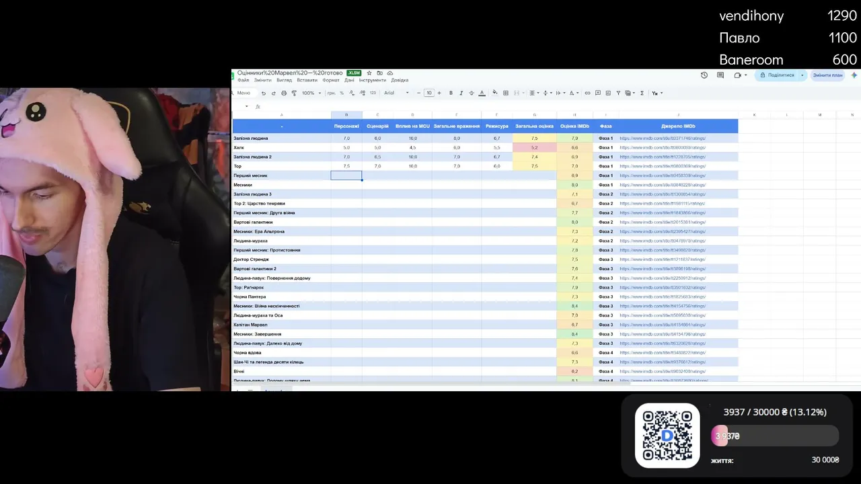Open the Дані menu
Screen dimensions: 861x484
(x=349, y=80)
